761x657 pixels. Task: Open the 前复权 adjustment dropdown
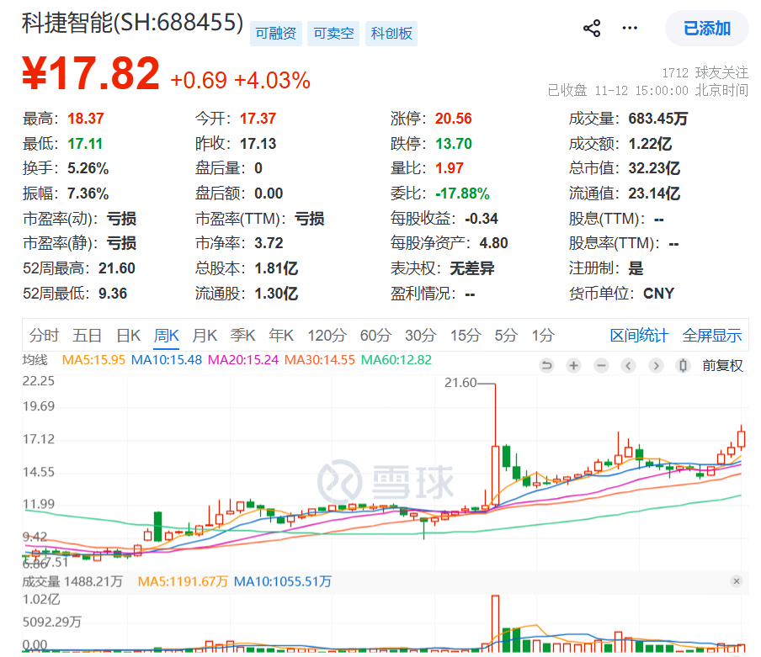[x=722, y=365]
